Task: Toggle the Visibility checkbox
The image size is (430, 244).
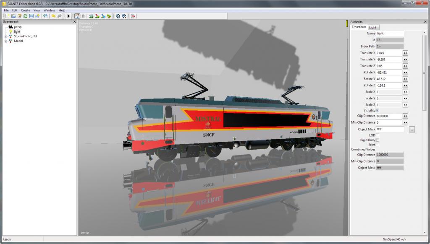Action: [x=378, y=110]
